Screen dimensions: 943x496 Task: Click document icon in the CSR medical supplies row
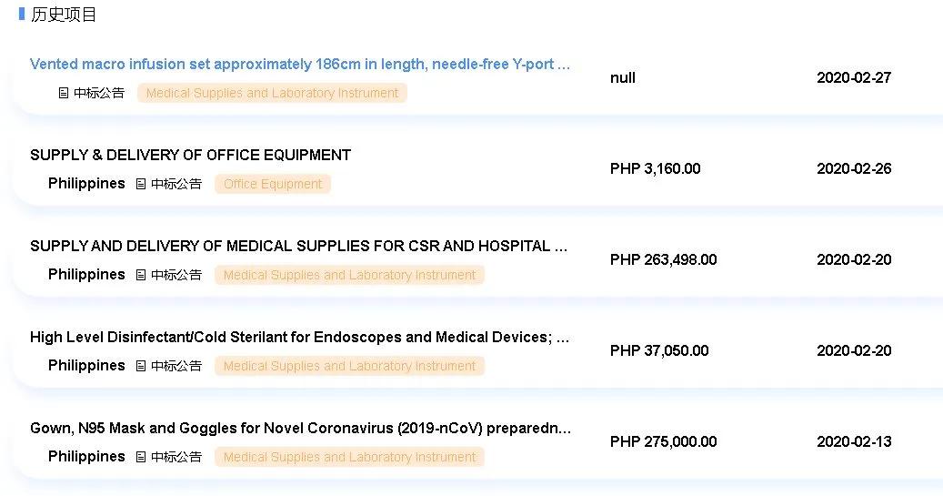[141, 275]
